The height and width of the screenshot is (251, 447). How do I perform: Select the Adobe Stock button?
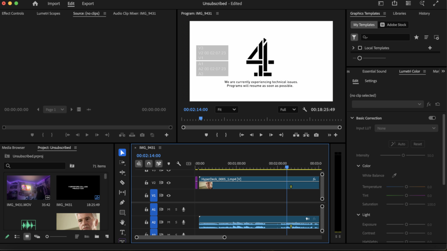point(394,25)
